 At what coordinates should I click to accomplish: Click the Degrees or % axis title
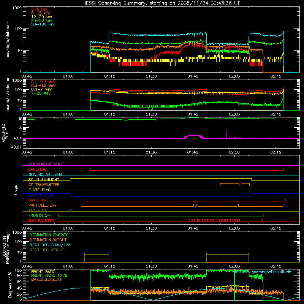click(x=10, y=285)
